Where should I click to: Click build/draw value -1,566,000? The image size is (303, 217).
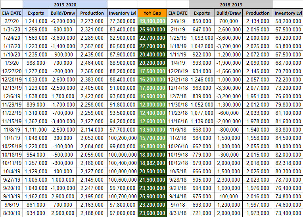228,71
